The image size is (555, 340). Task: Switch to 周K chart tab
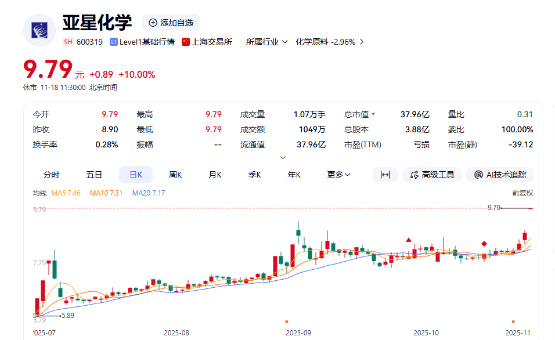pyautogui.click(x=175, y=175)
